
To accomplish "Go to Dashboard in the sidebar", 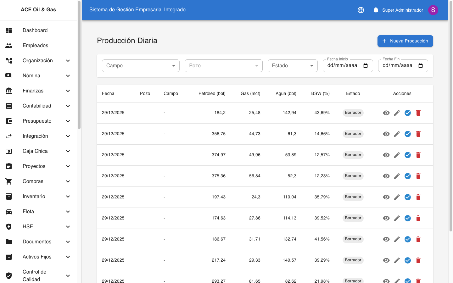I will (x=35, y=31).
